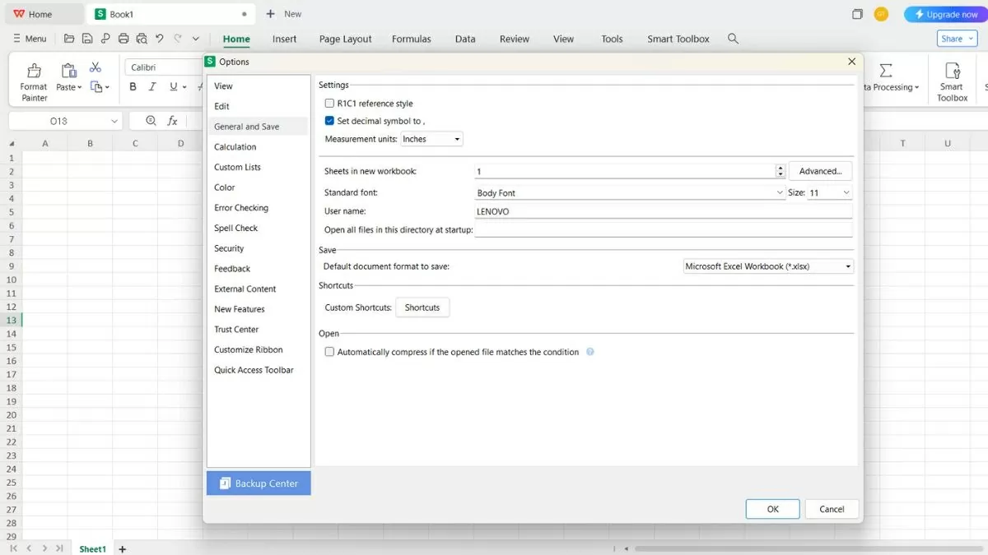Click the search magnifier icon in ribbon
The height and width of the screenshot is (555, 988).
(x=733, y=39)
